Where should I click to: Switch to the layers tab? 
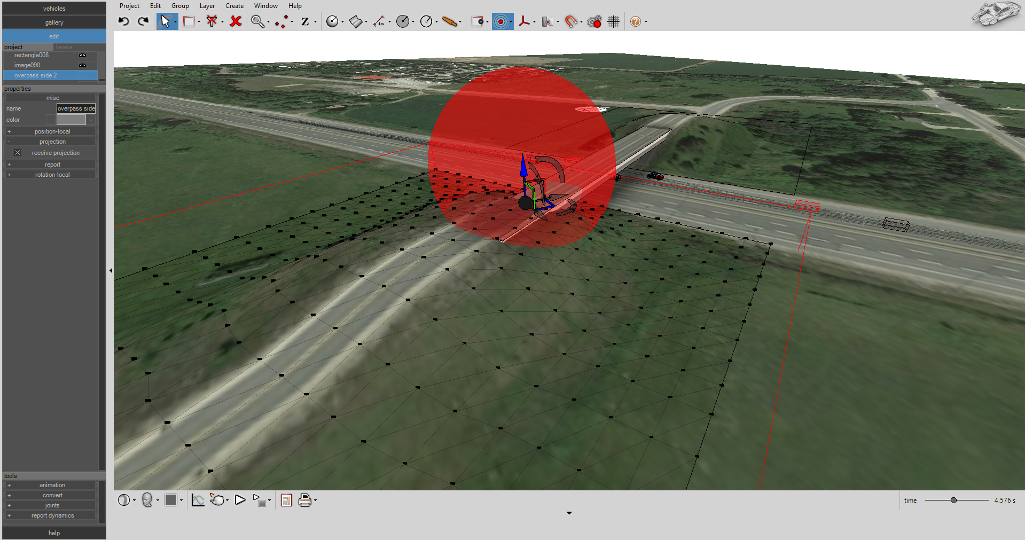click(64, 47)
